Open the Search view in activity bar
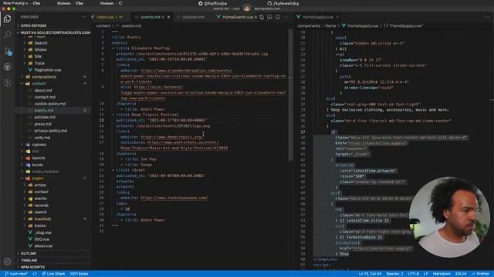The height and width of the screenshot is (277, 494). 7,34
